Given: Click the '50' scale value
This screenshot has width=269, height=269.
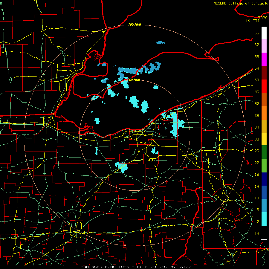Looking at the screenshot, I should pos(257,80).
